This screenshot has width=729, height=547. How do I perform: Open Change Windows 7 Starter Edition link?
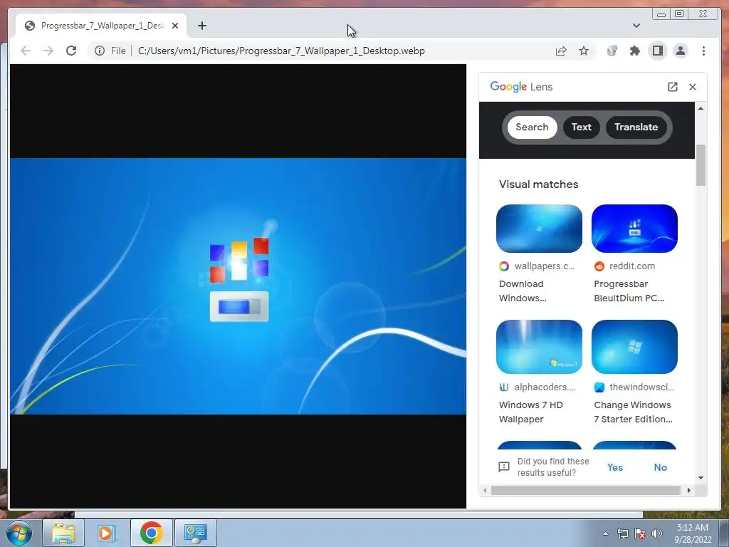pyautogui.click(x=633, y=412)
